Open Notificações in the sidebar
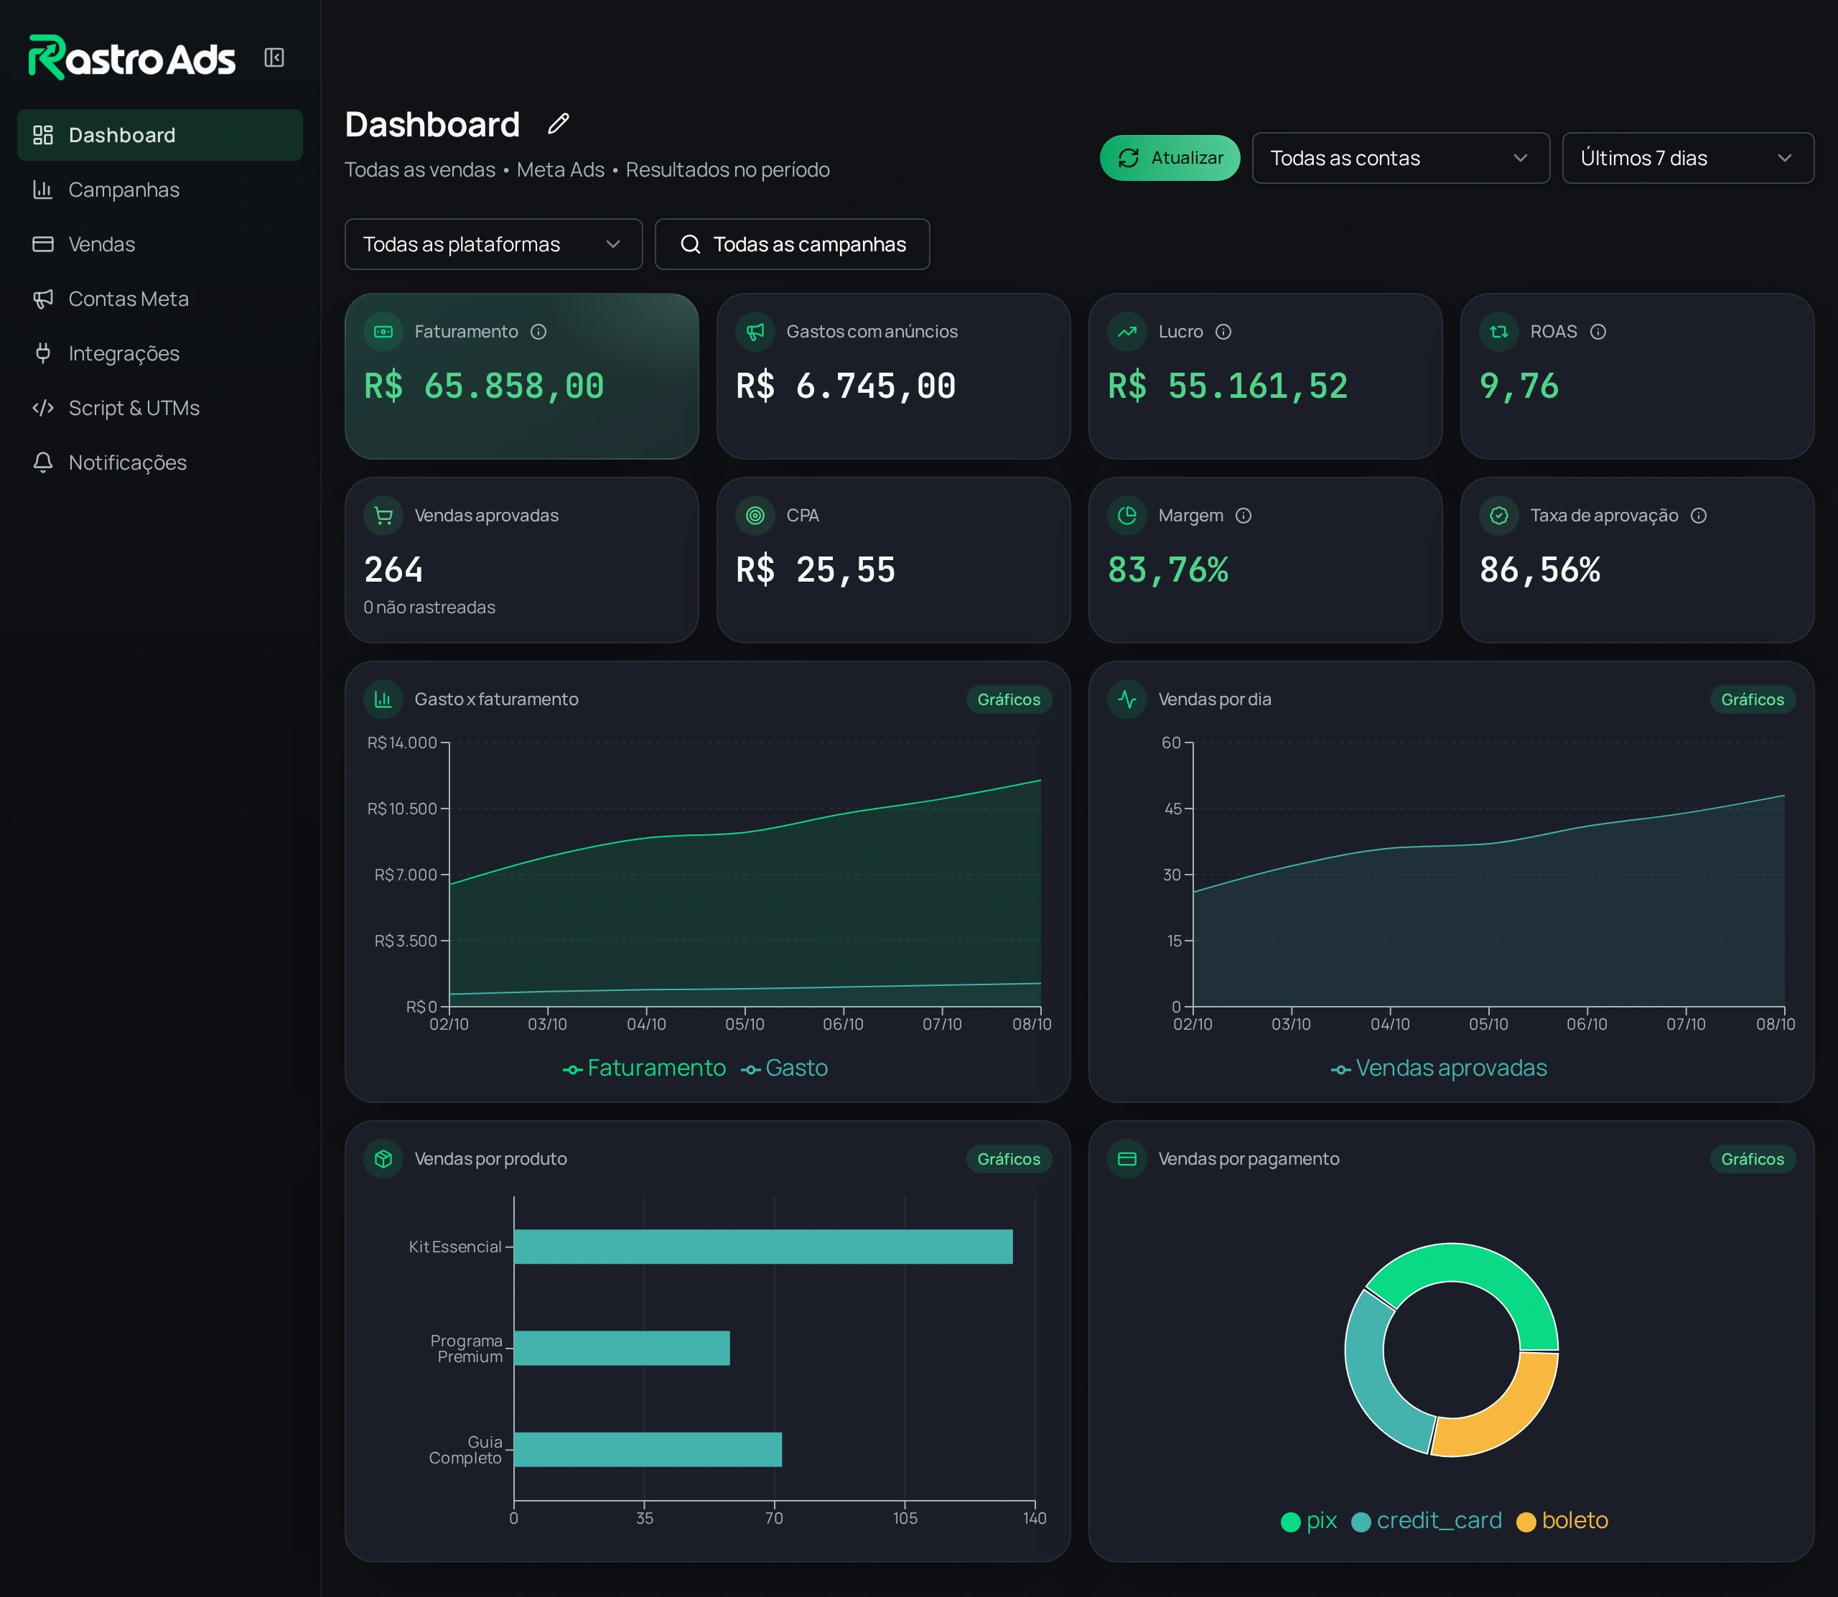The image size is (1838, 1597). pos(160,462)
